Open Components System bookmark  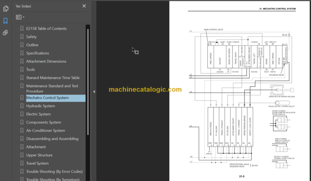(44, 122)
